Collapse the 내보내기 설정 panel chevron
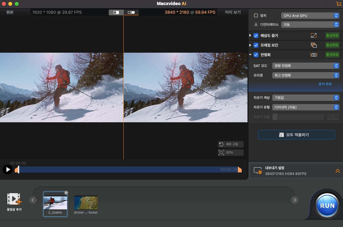 337,170
